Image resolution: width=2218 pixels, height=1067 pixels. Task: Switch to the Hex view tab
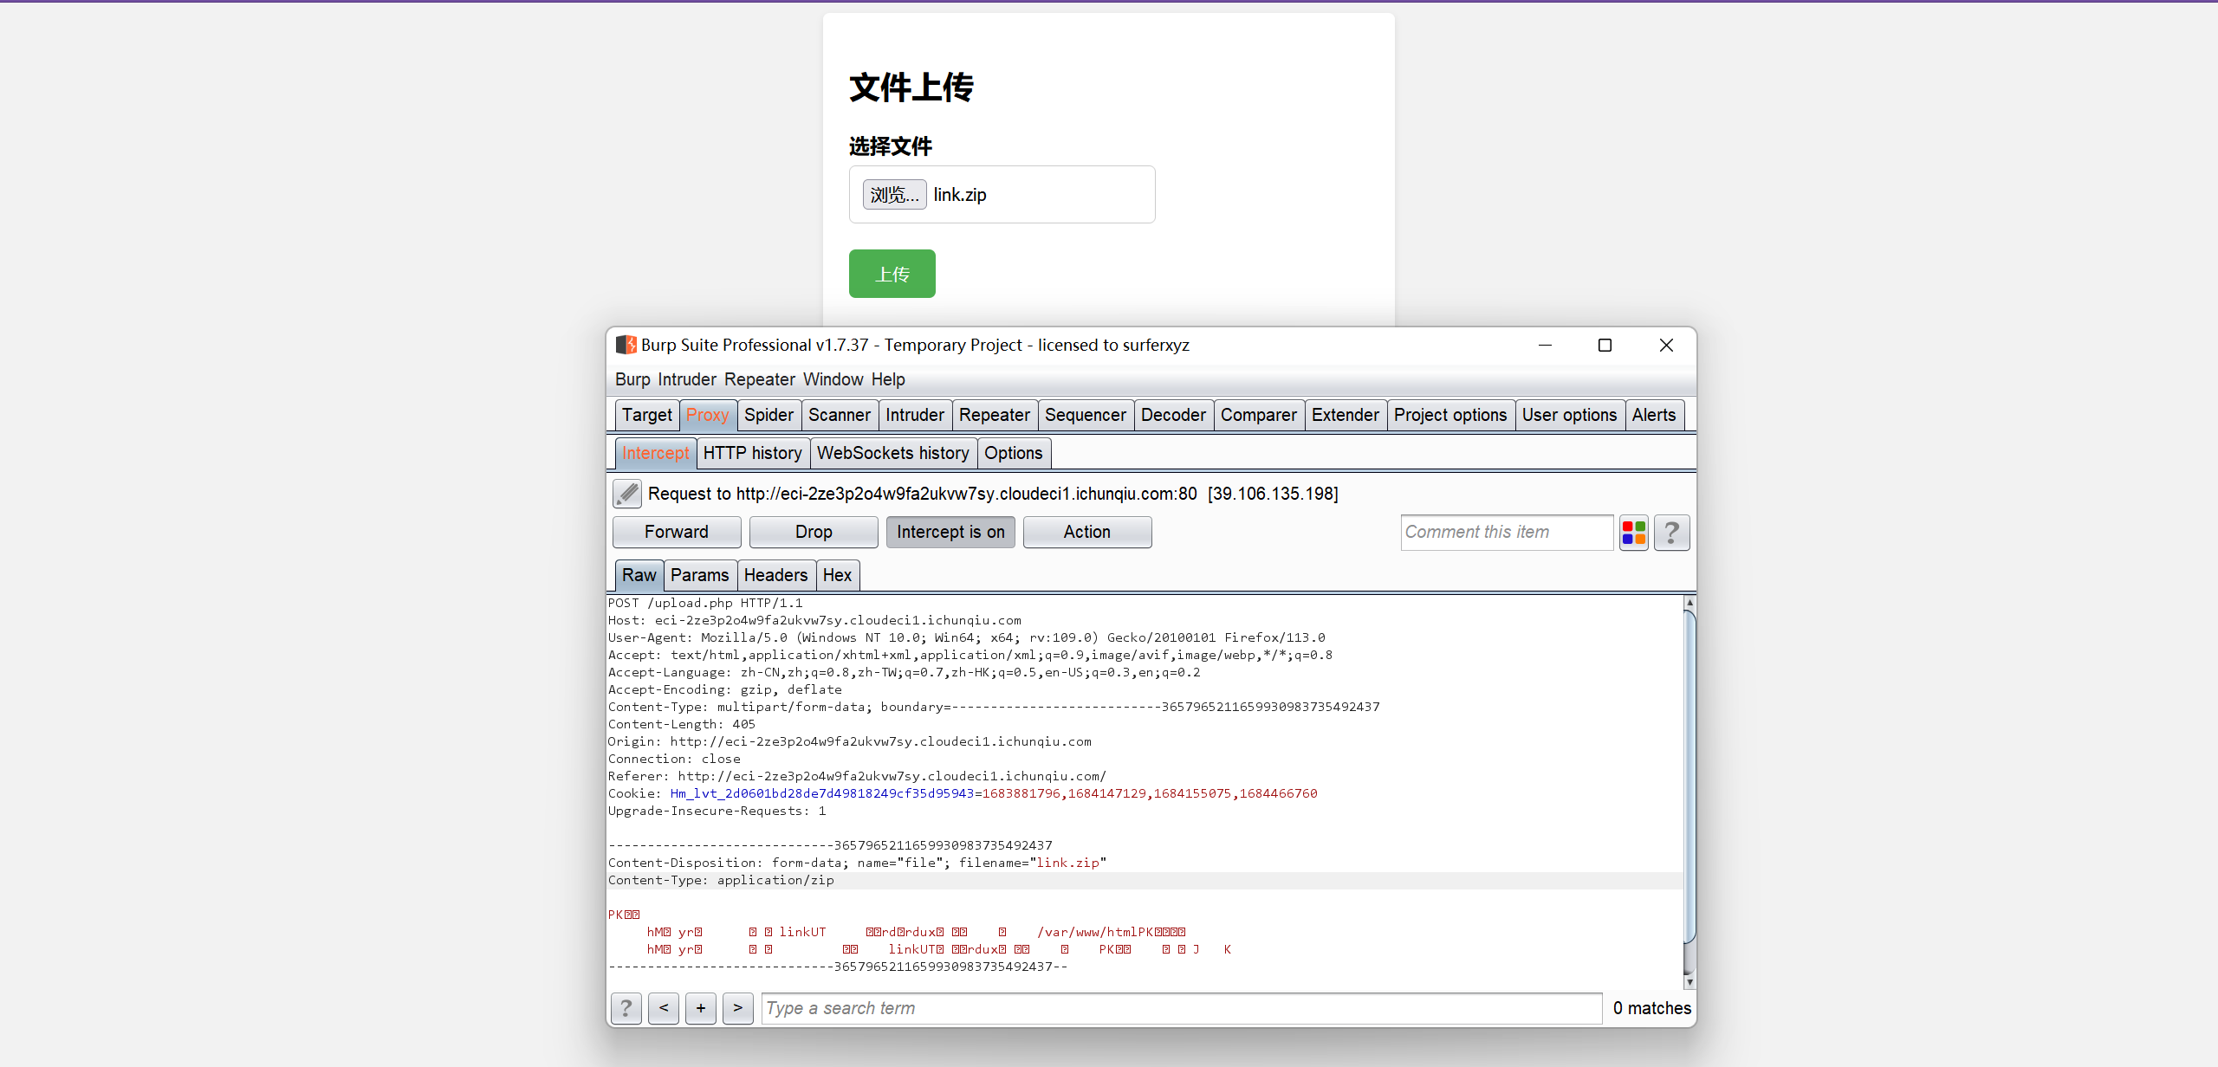click(x=837, y=575)
